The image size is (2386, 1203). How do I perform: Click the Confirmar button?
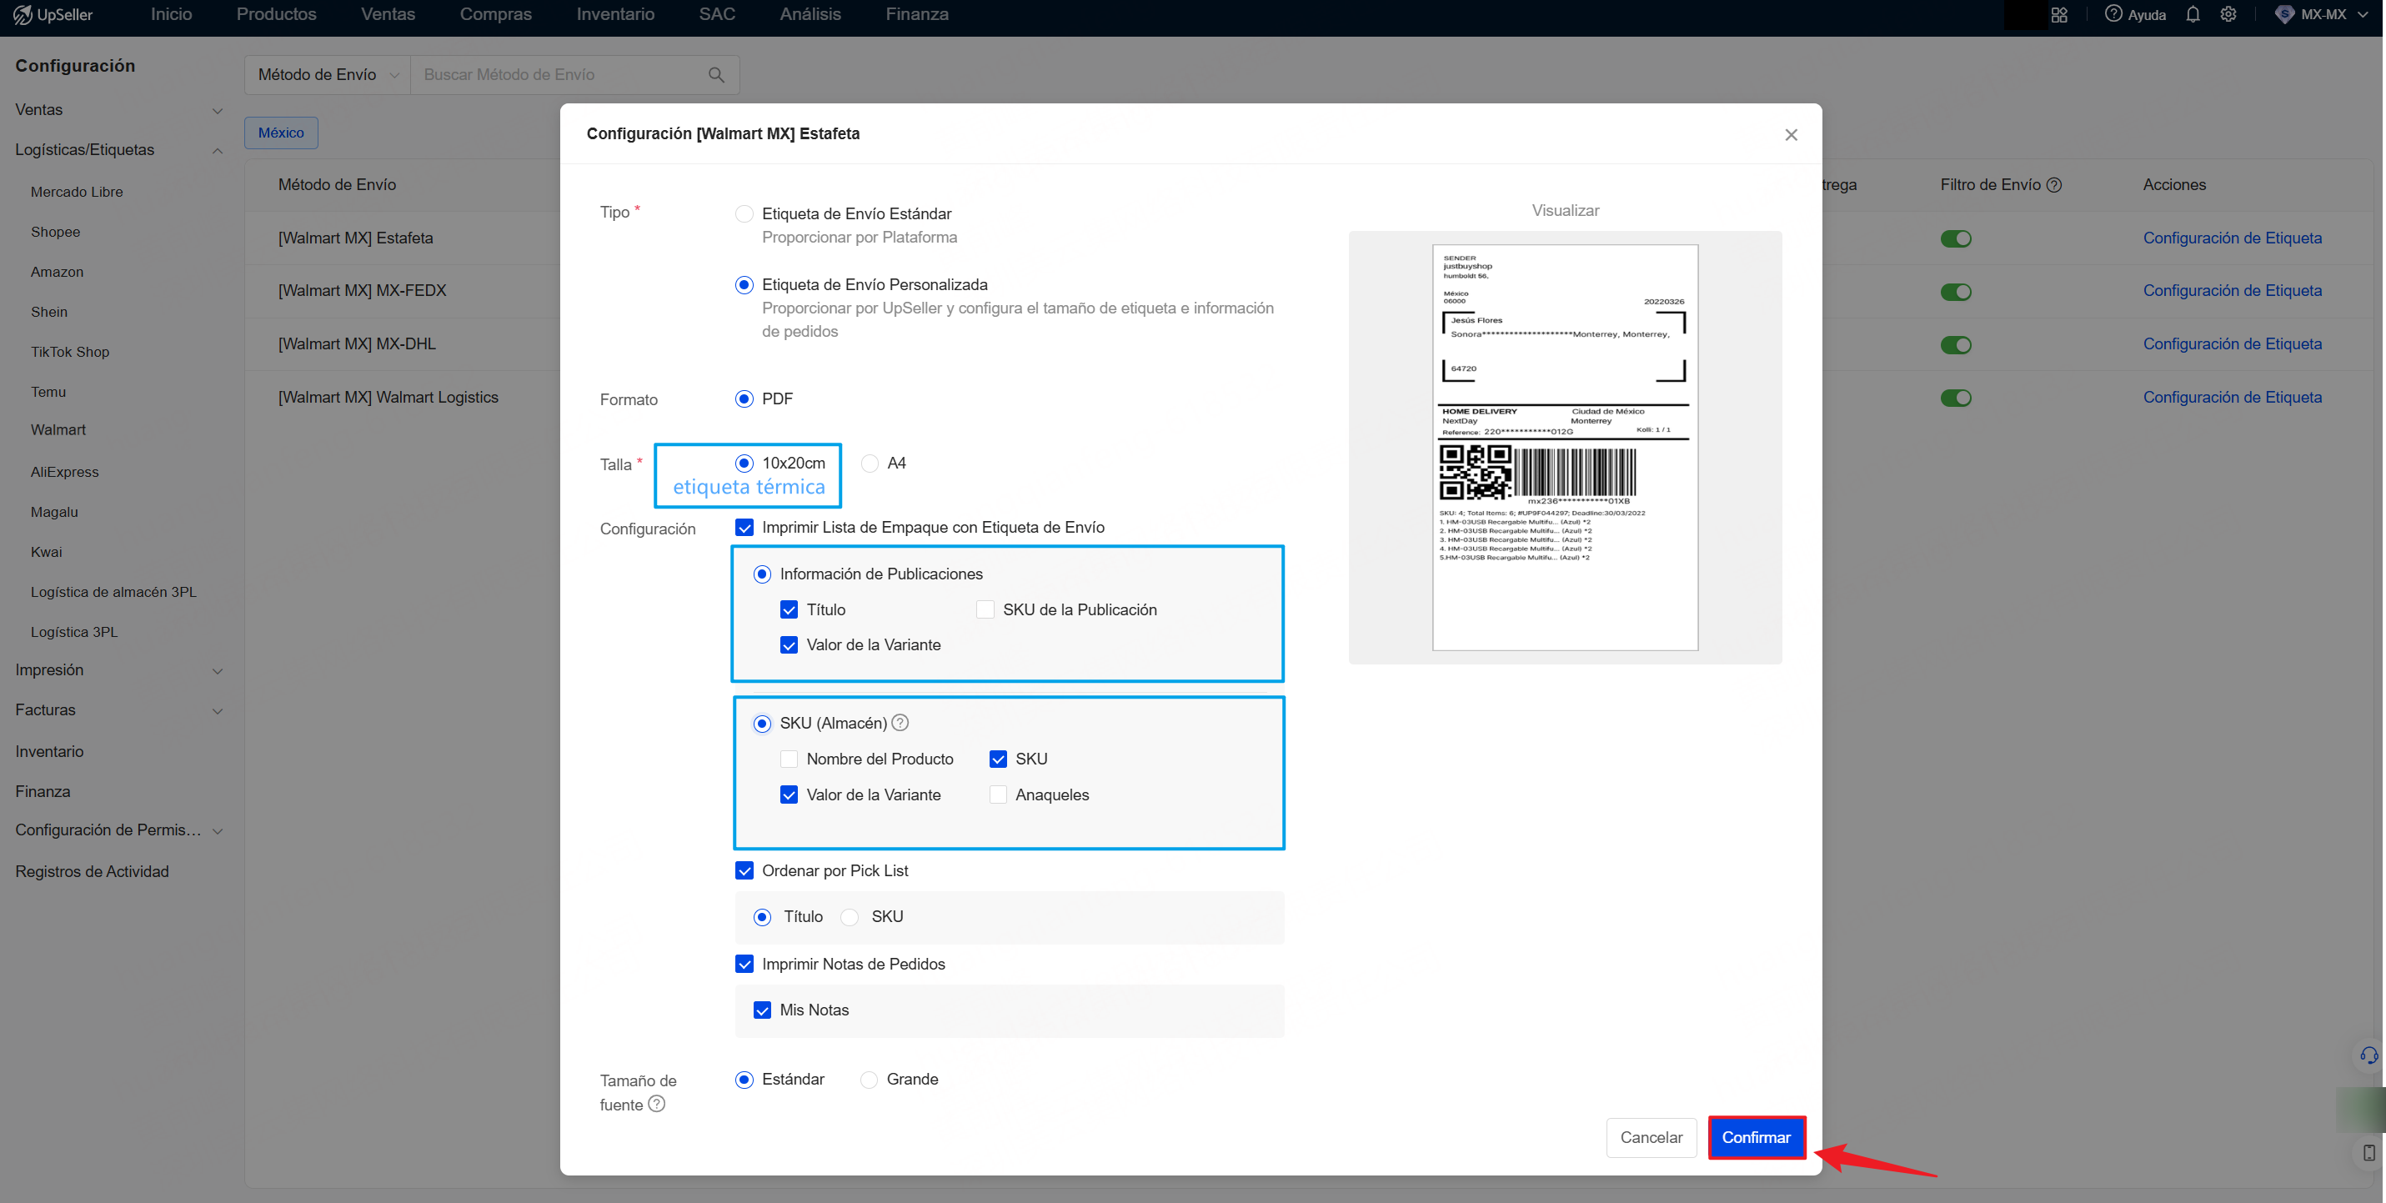click(x=1757, y=1137)
